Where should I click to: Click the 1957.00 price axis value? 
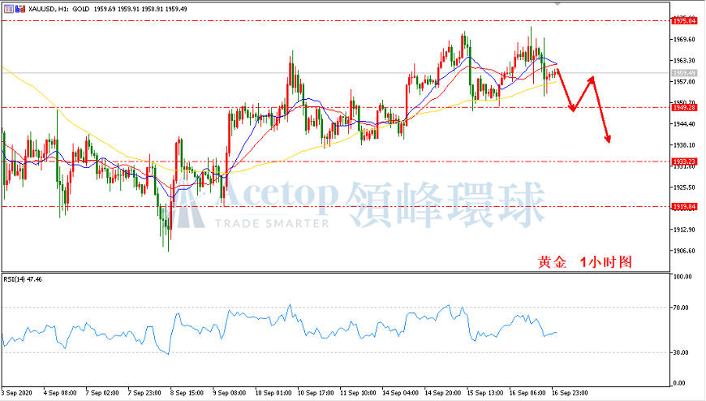pyautogui.click(x=684, y=82)
